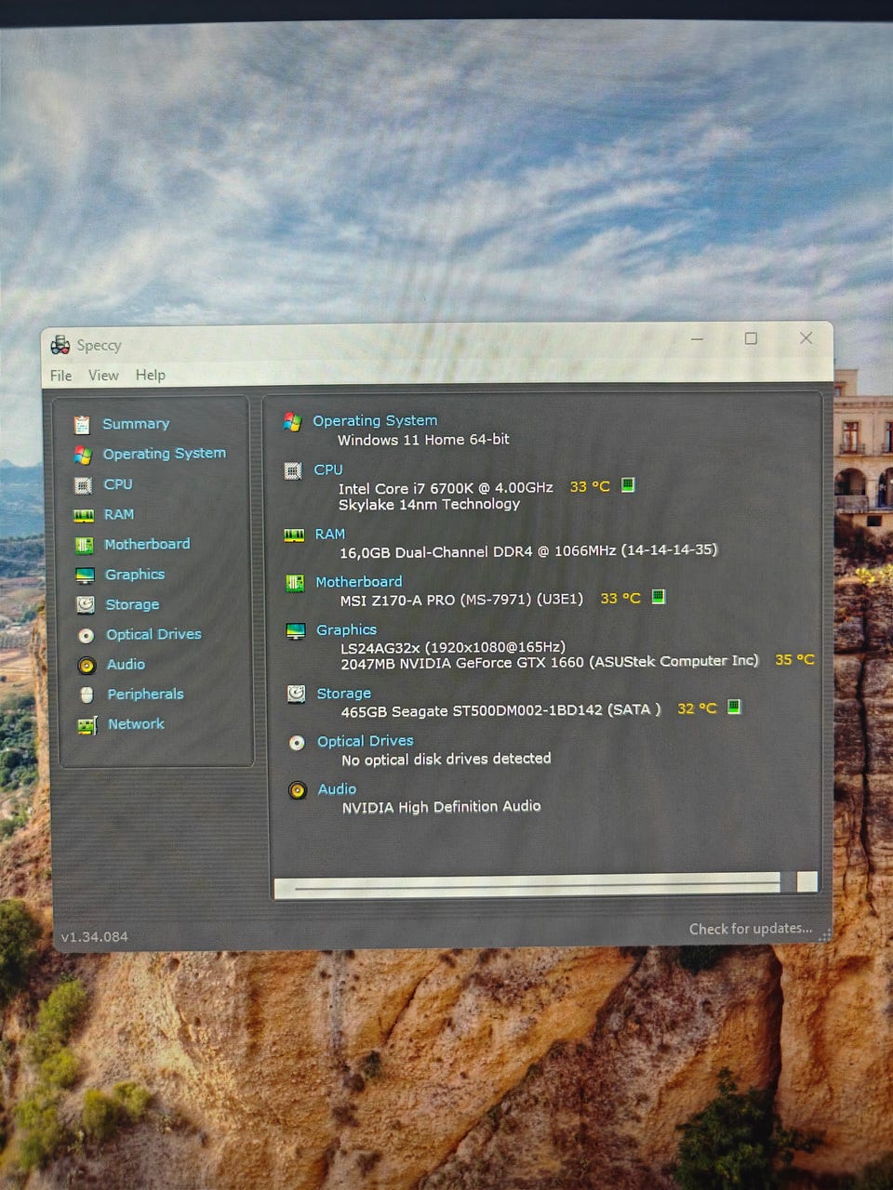Click the Summary clipboard icon in sidebar
The width and height of the screenshot is (893, 1190).
[x=82, y=425]
